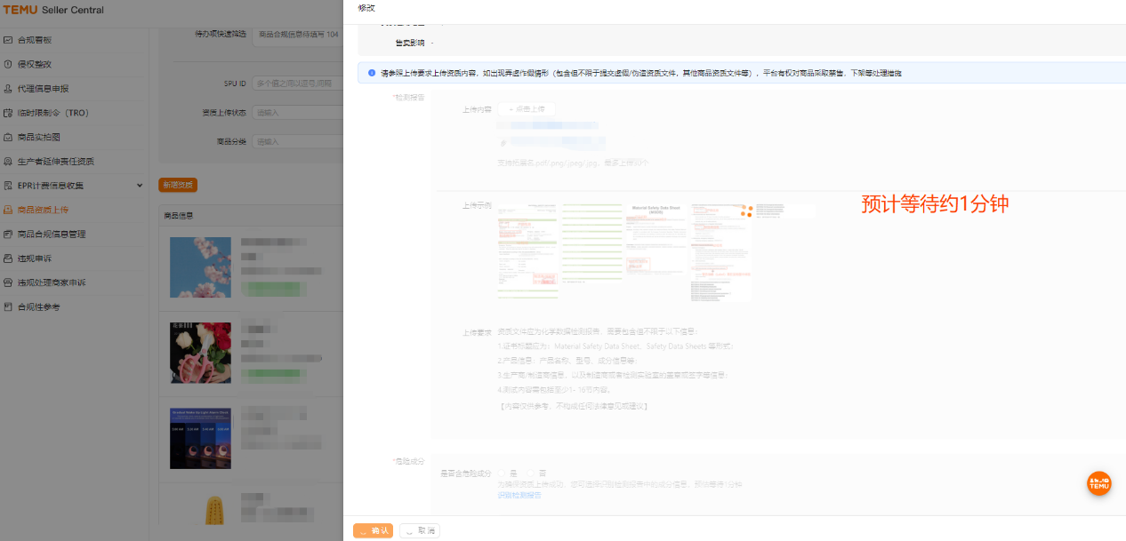Click the floating orange TEMU help icon

[x=1099, y=483]
